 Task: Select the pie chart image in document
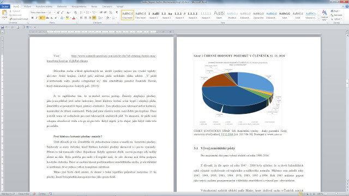tap(238, 93)
